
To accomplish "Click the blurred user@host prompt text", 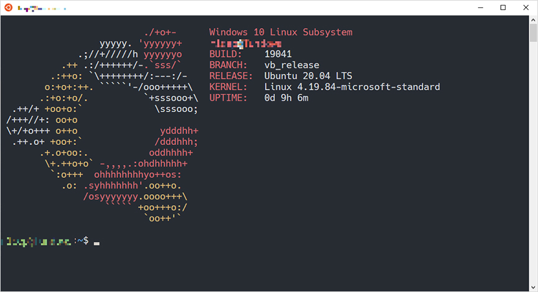I will [37, 241].
